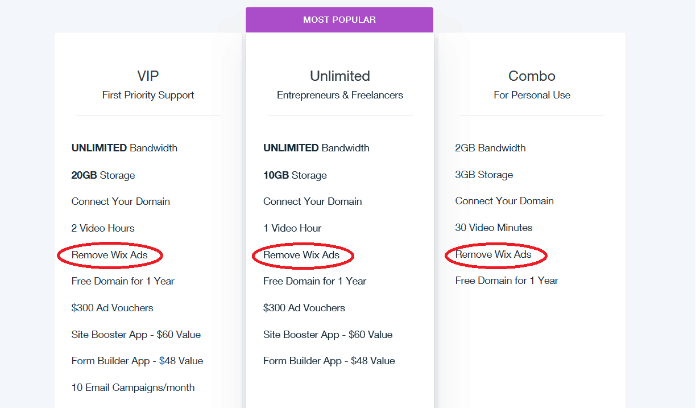Click Entrepreneurs & Freelancers subtitle
696x408 pixels.
(x=340, y=95)
